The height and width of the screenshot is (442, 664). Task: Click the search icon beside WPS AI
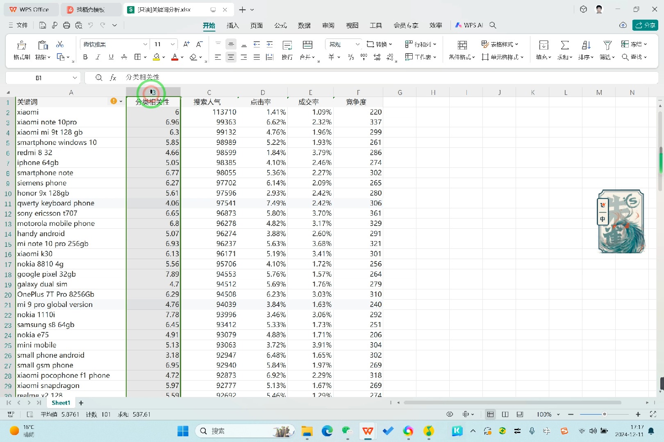click(x=493, y=25)
